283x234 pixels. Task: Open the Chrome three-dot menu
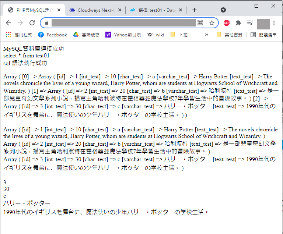pyautogui.click(x=274, y=23)
